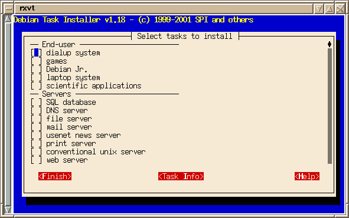Image resolution: width=349 pixels, height=218 pixels.
Task: Open the Help button
Action: point(307,176)
